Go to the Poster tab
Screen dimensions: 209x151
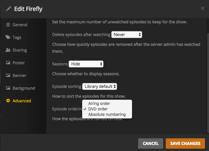point(19,63)
